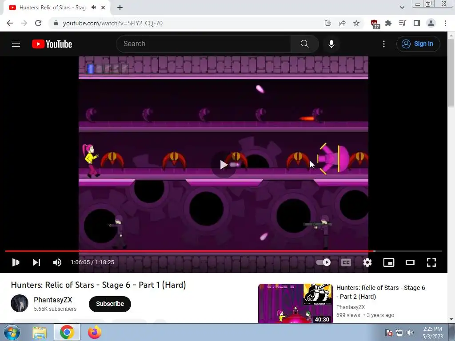Click the search magnifier button
The height and width of the screenshot is (341, 455).
point(304,44)
